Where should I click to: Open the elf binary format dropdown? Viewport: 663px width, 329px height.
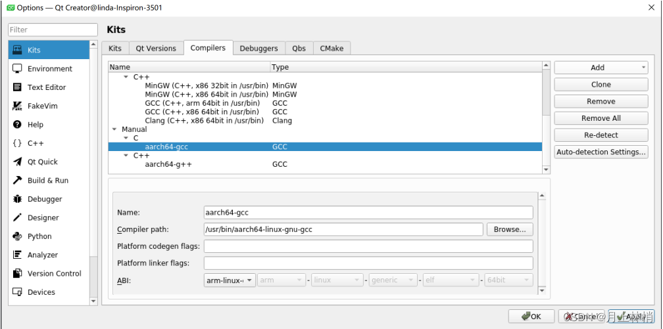[451, 280]
